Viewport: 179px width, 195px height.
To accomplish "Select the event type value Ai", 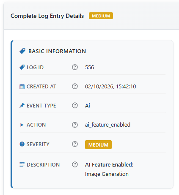I will coord(88,106).
